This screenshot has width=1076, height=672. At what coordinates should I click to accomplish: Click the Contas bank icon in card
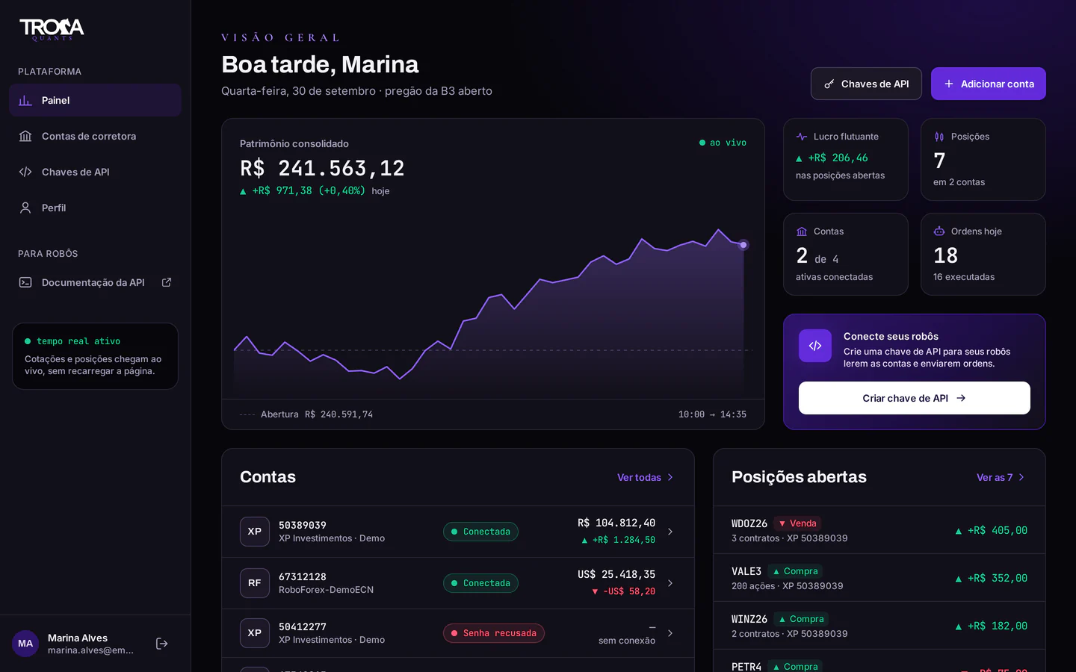(x=802, y=231)
